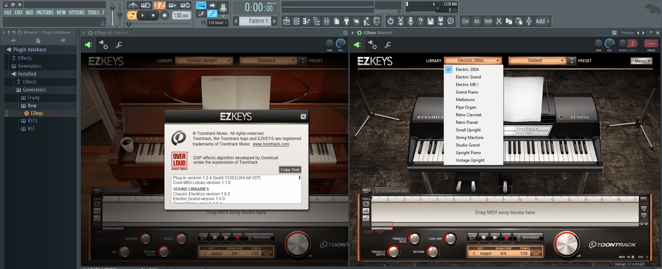Select the scissors split tool in right EZkeys

[x=366, y=211]
